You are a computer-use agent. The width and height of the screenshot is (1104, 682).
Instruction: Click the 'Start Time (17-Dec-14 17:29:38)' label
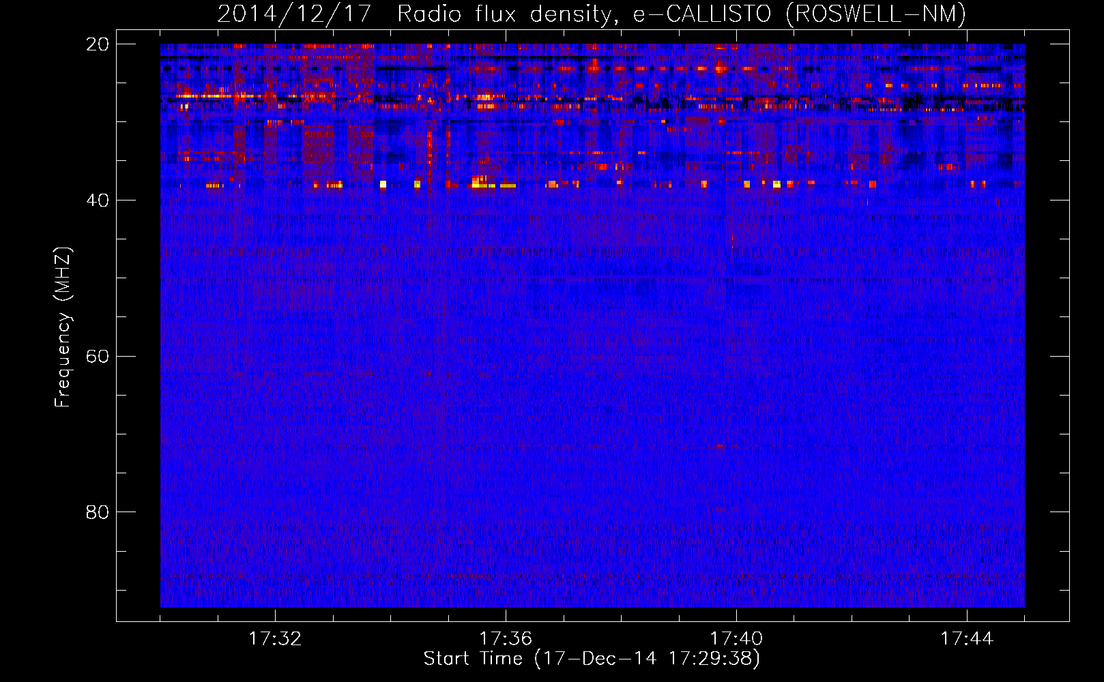click(592, 659)
